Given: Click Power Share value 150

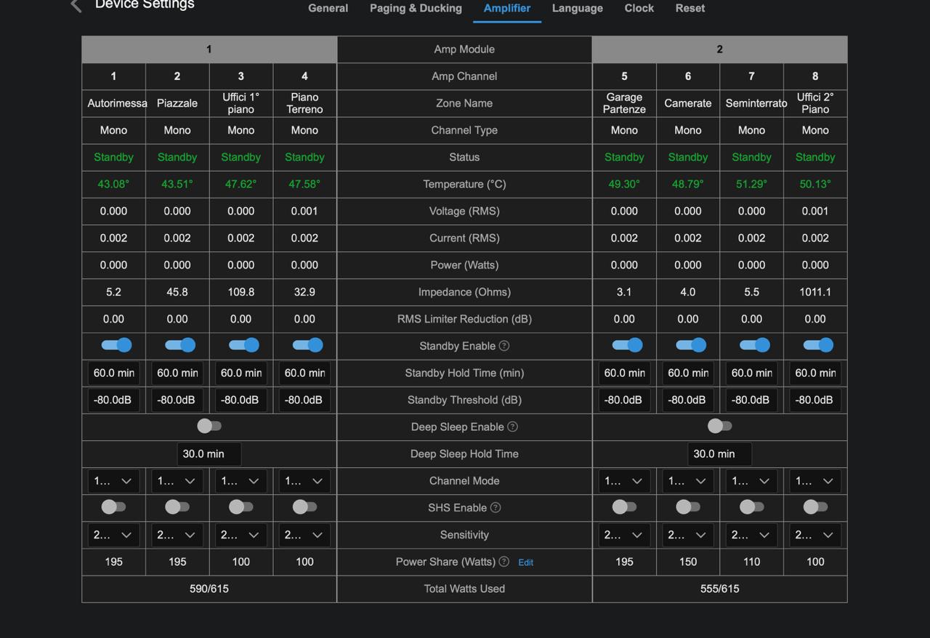Looking at the screenshot, I should (688, 562).
